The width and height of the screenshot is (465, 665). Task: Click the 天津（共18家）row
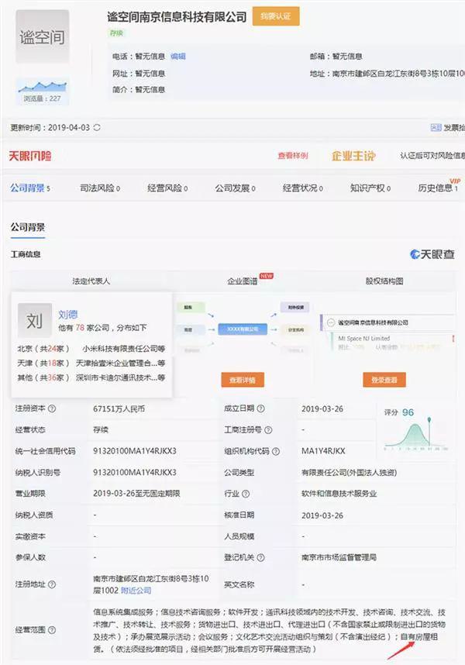click(x=91, y=363)
